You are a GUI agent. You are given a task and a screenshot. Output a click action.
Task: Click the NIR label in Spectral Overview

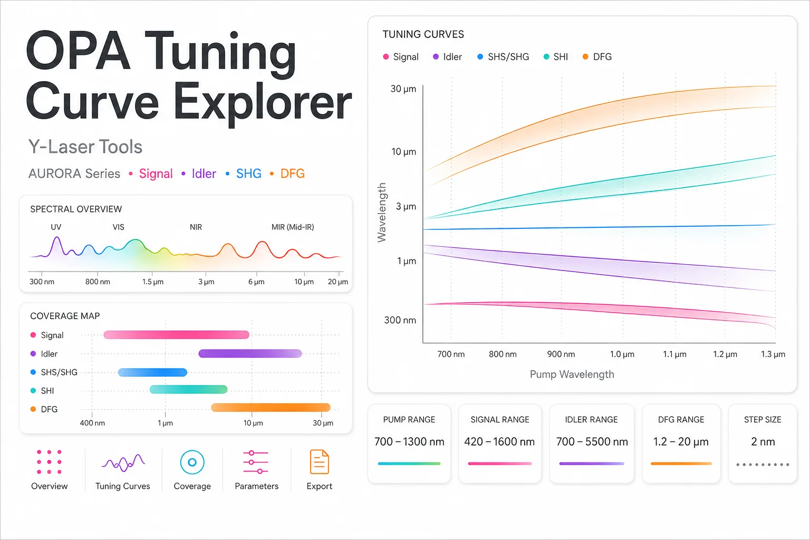(196, 227)
